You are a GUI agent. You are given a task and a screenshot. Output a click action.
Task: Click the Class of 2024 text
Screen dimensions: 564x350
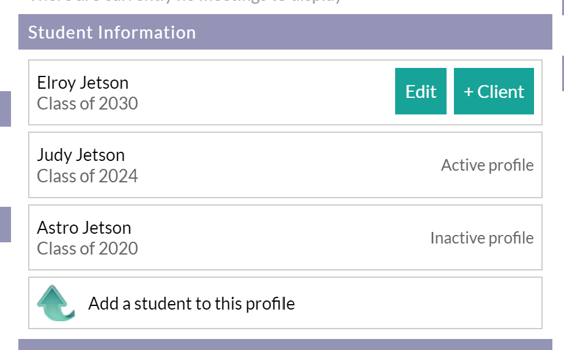pos(87,176)
